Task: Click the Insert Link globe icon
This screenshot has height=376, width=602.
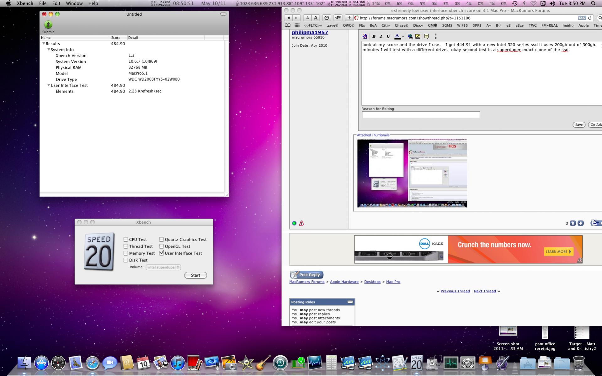Action: pos(410,36)
